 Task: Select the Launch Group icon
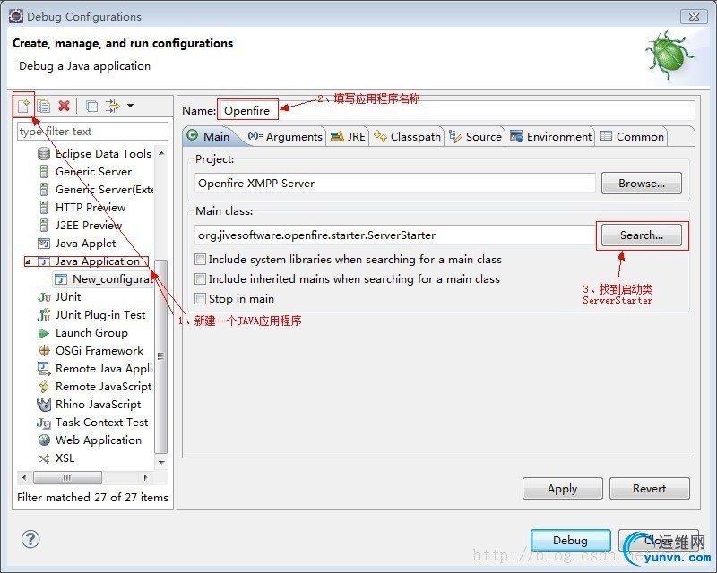(x=44, y=333)
